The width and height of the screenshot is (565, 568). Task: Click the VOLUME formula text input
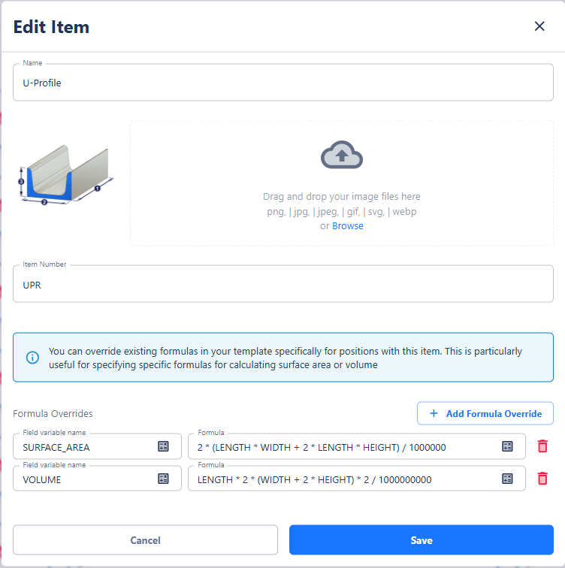(x=342, y=479)
